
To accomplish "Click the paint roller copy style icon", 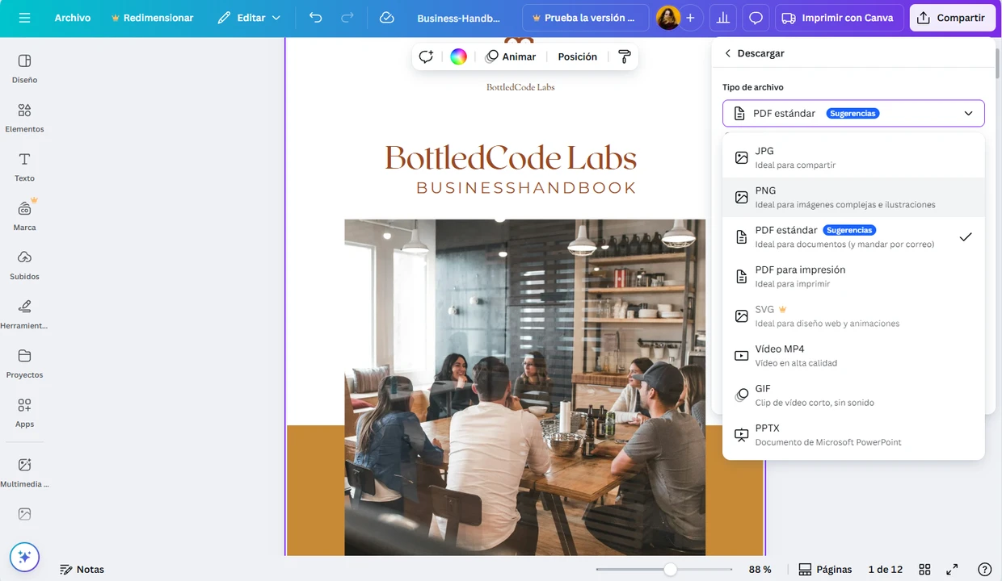I will pos(624,56).
